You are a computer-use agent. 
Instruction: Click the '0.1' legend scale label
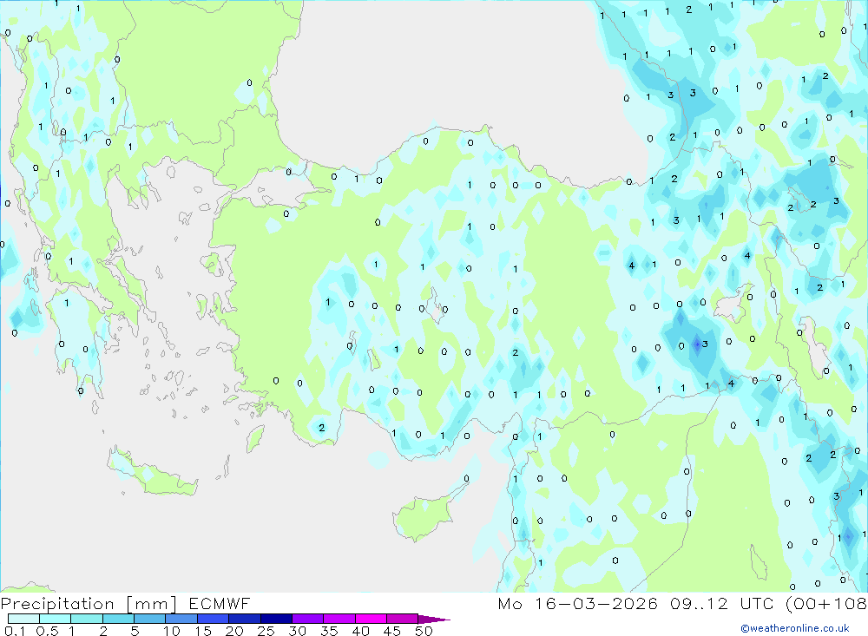tap(15, 631)
